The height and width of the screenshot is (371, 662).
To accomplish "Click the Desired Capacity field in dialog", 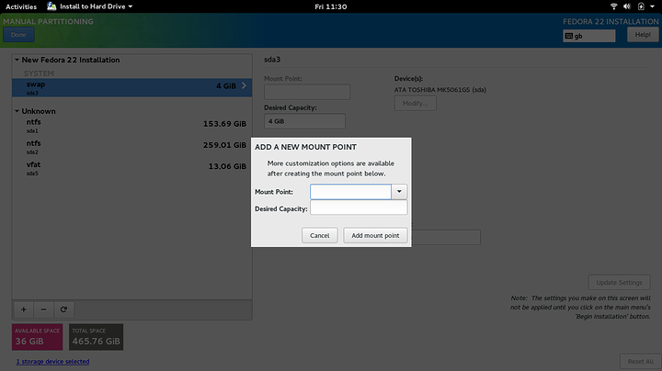I will pos(359,208).
